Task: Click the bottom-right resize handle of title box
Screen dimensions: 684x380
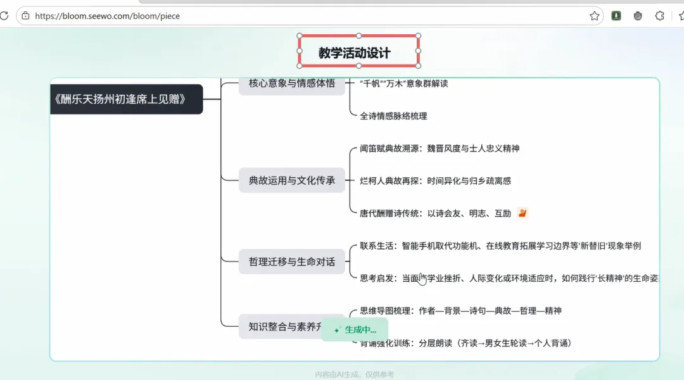Action: 419,66
